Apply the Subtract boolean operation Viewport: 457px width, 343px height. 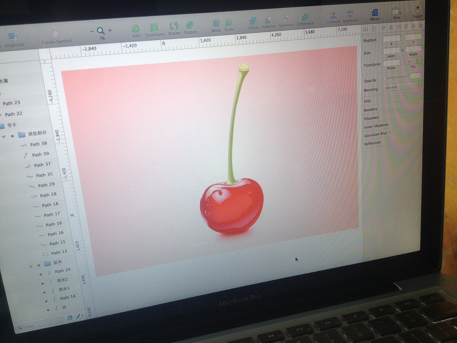268,20
